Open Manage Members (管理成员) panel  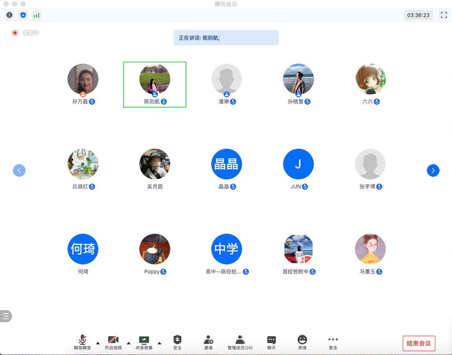(240, 342)
